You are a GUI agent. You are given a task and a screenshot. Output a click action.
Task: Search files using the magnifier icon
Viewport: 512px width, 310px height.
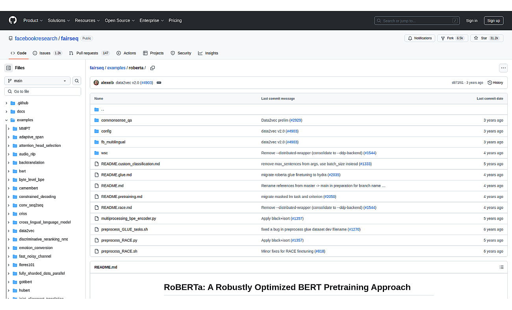77,81
